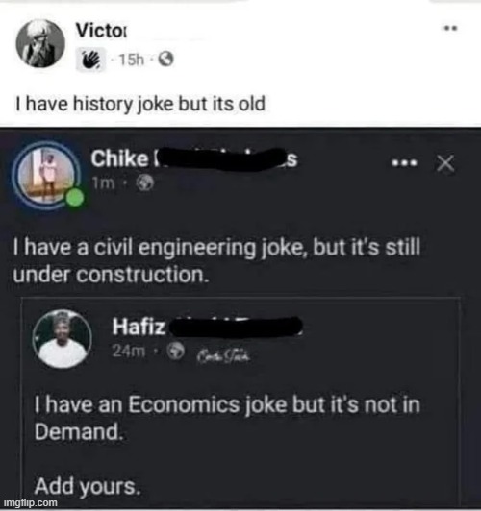Click the globe icon beside 24m

tap(176, 351)
